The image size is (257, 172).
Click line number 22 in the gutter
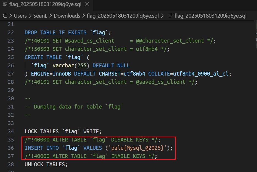(x=11, y=32)
